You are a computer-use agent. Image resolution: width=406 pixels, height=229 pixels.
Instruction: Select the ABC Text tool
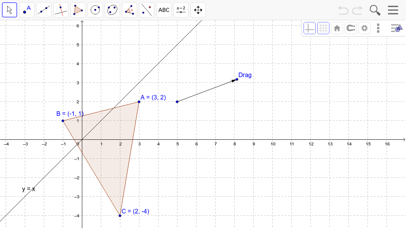(x=163, y=10)
